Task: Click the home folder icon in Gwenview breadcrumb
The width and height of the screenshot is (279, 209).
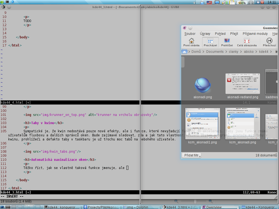Action: point(184,51)
